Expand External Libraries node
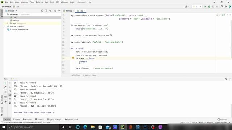This screenshot has height=130, width=232. click(5, 26)
